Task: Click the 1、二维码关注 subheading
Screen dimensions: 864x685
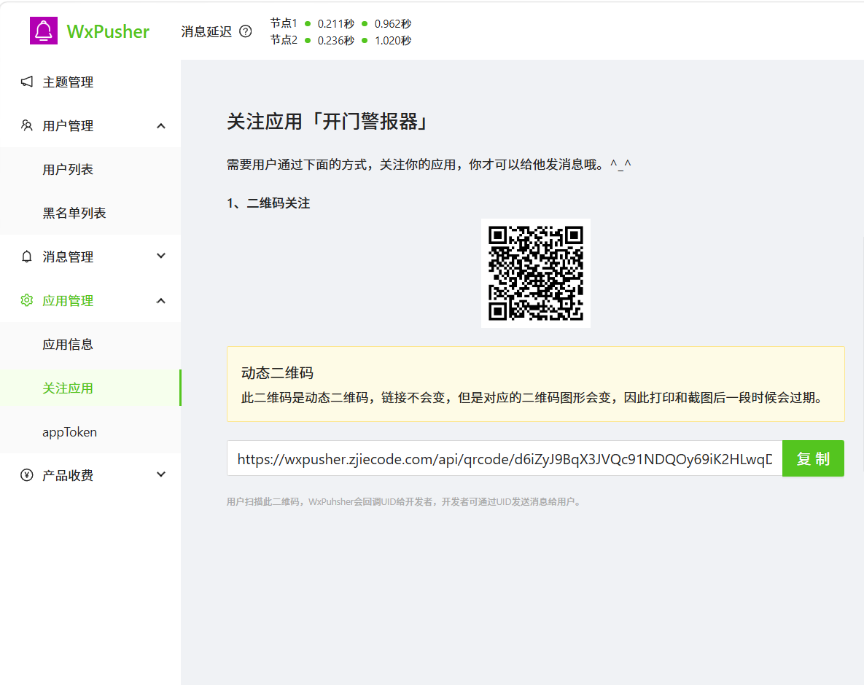Action: point(268,203)
